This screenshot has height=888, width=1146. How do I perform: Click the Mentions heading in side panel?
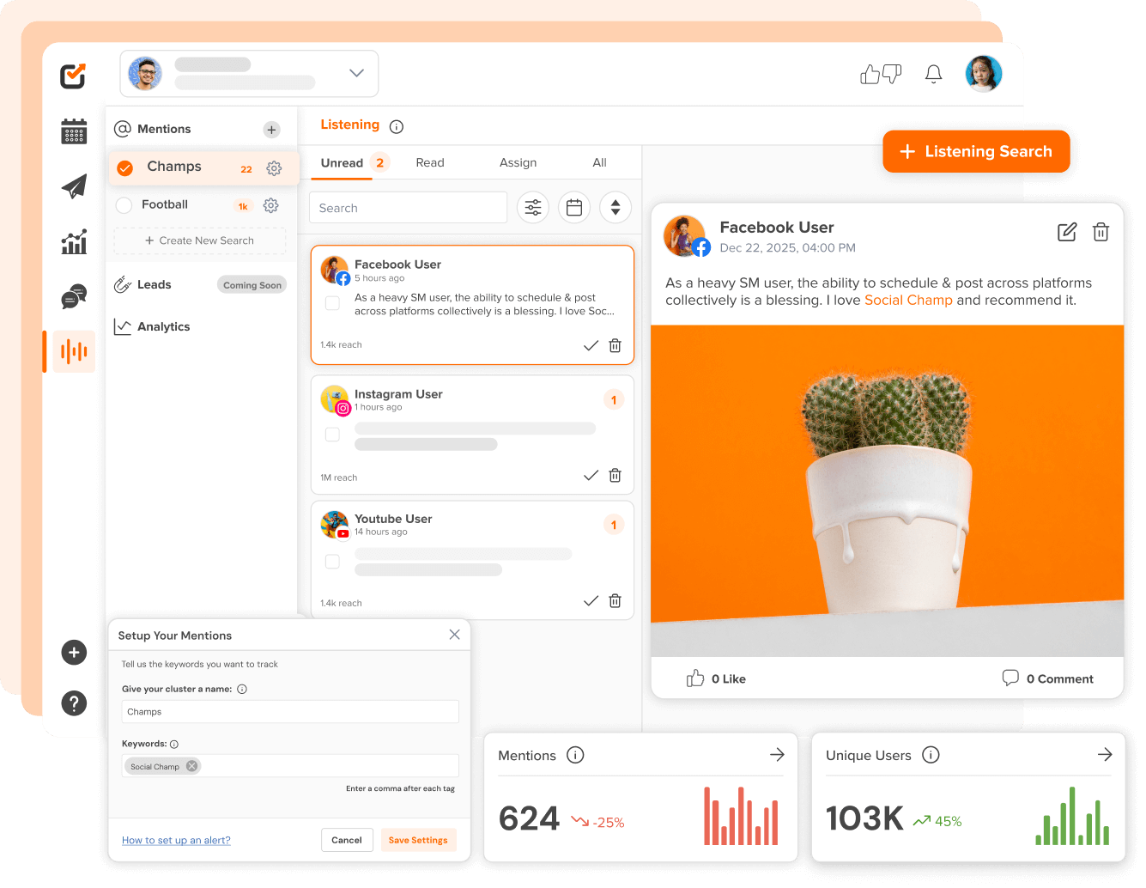[x=164, y=129]
